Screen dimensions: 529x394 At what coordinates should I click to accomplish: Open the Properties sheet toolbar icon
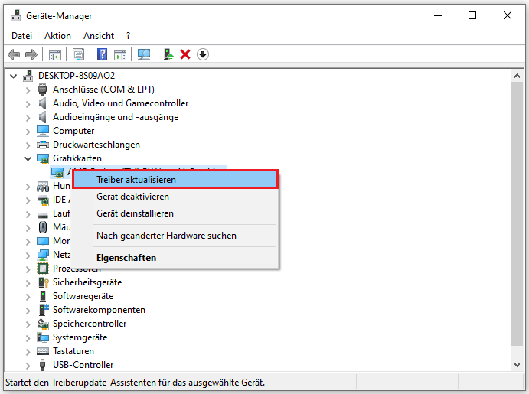78,54
